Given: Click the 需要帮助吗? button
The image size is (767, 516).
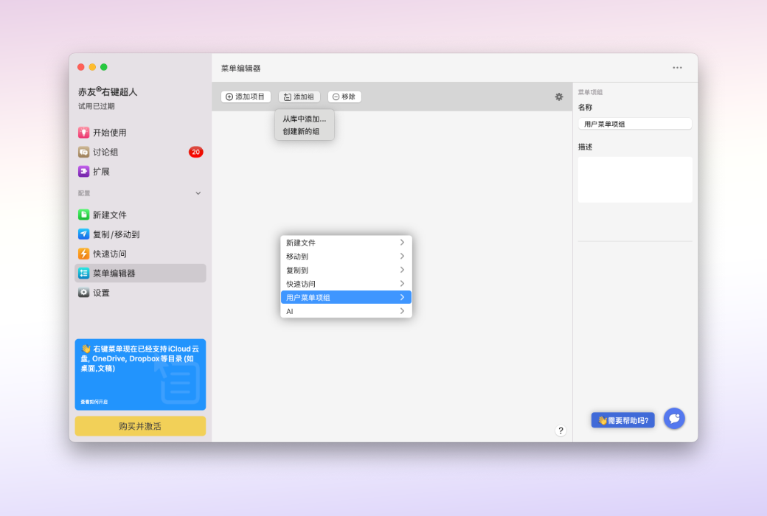Looking at the screenshot, I should click(x=622, y=420).
